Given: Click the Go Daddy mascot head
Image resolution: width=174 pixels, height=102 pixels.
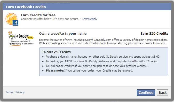Looking at the screenshot, I should click(11, 36).
